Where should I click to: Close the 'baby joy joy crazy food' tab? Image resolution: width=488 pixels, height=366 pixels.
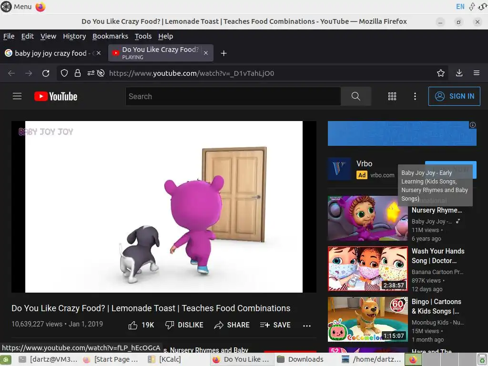(x=99, y=53)
